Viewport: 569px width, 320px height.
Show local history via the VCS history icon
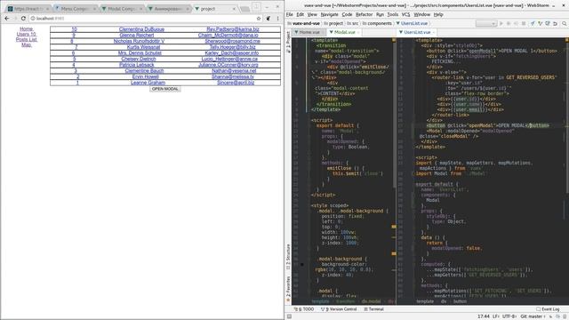coord(548,23)
